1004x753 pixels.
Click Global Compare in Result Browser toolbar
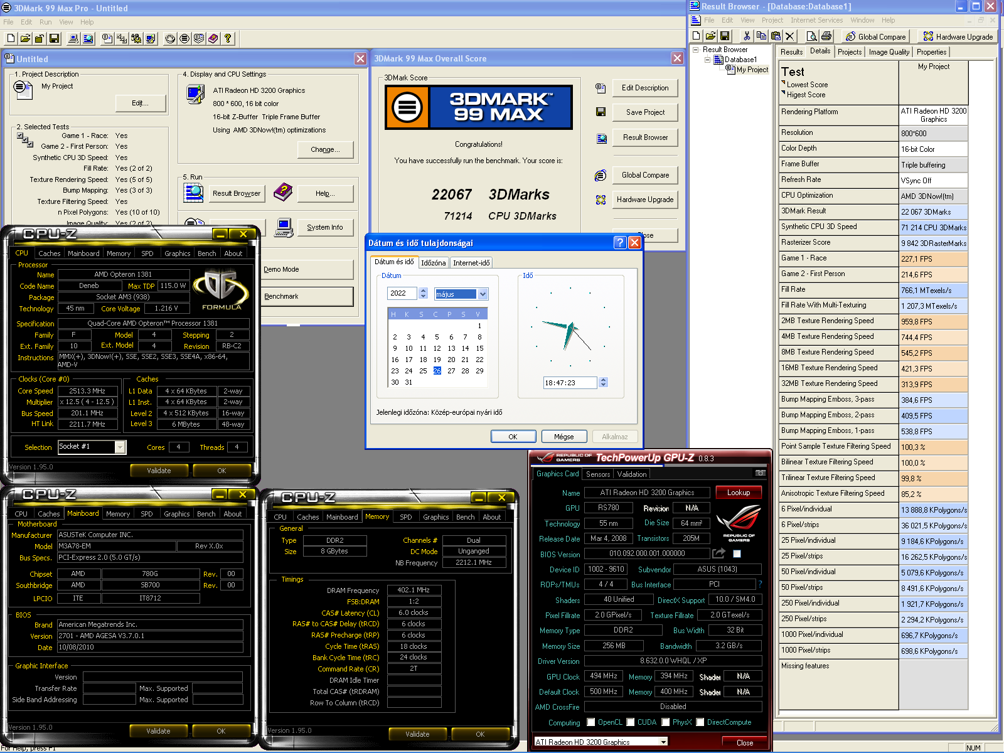(x=875, y=36)
